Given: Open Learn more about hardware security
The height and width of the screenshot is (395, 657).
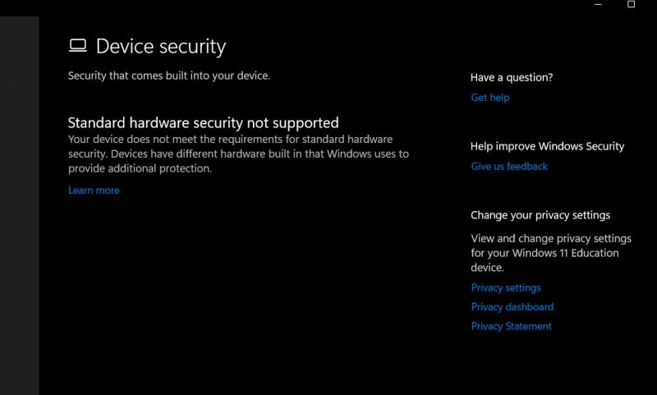Looking at the screenshot, I should pyautogui.click(x=94, y=191).
